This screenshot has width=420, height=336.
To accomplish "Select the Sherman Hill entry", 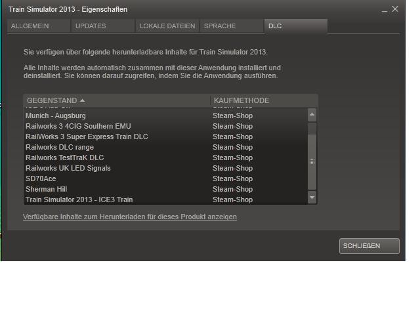I will click(165, 189).
